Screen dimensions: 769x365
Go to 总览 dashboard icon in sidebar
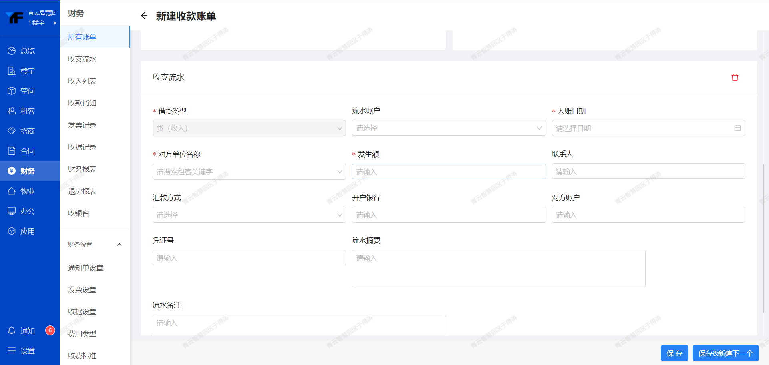click(x=12, y=51)
